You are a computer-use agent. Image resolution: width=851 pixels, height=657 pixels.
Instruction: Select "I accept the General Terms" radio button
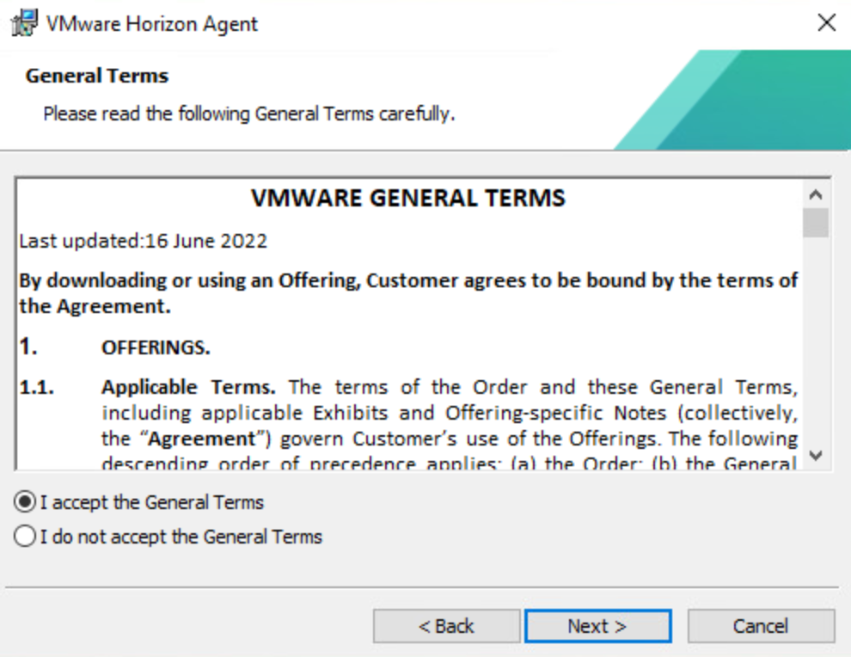tap(26, 502)
